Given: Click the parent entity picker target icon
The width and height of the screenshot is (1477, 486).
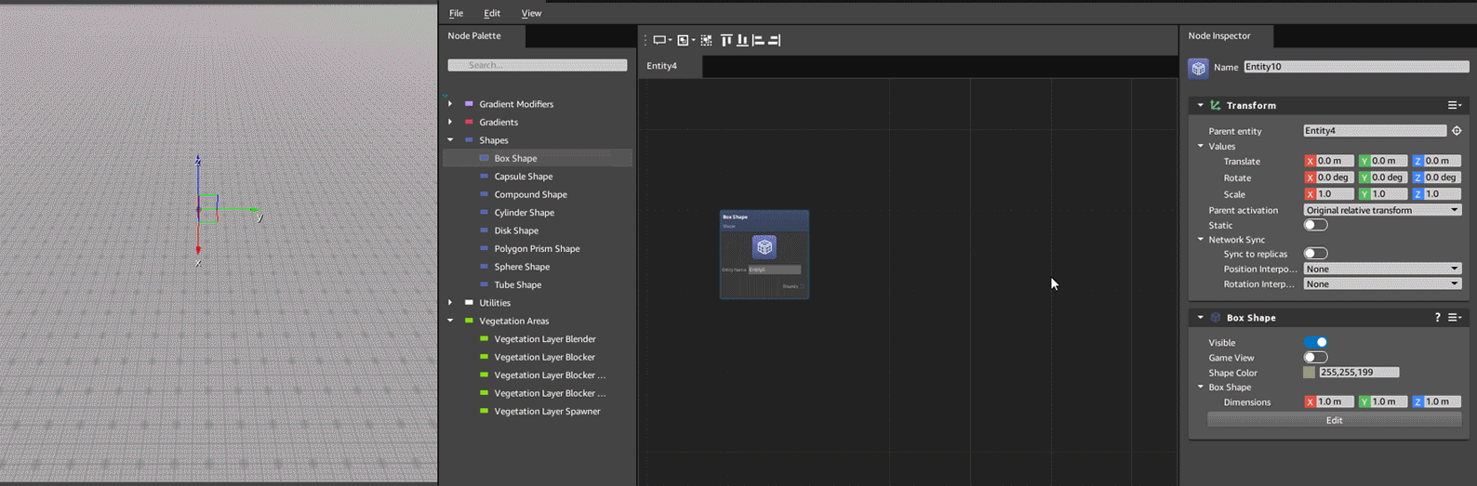Looking at the screenshot, I should tap(1457, 131).
